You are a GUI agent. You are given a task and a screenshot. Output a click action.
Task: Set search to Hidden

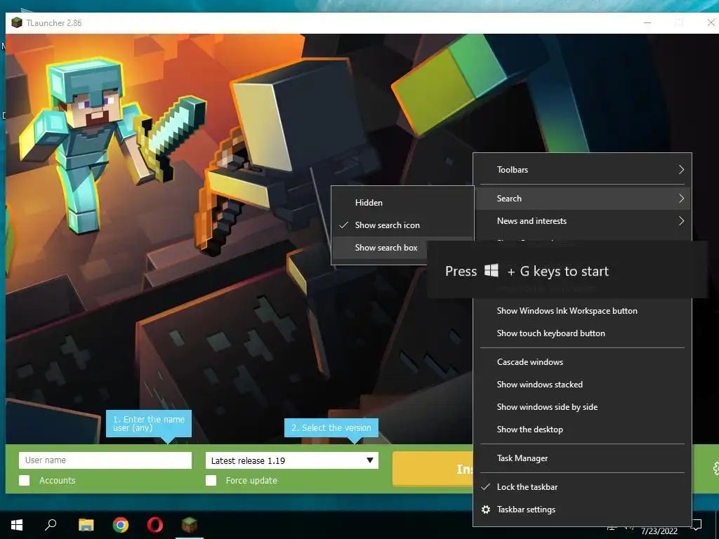[402, 203]
